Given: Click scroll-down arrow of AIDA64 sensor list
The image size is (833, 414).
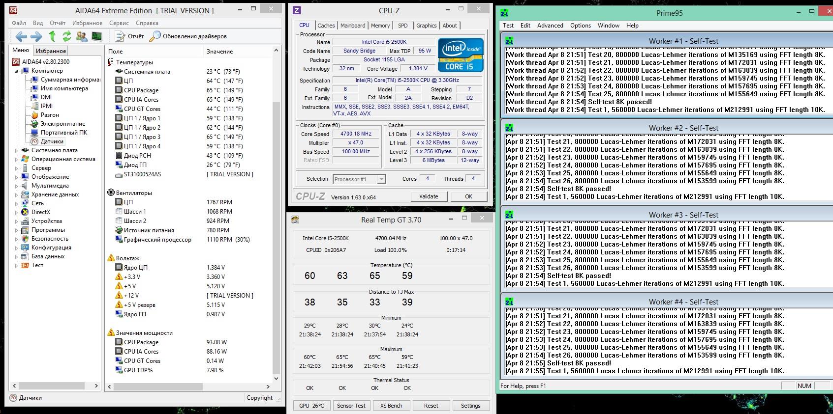Looking at the screenshot, I should (x=276, y=379).
